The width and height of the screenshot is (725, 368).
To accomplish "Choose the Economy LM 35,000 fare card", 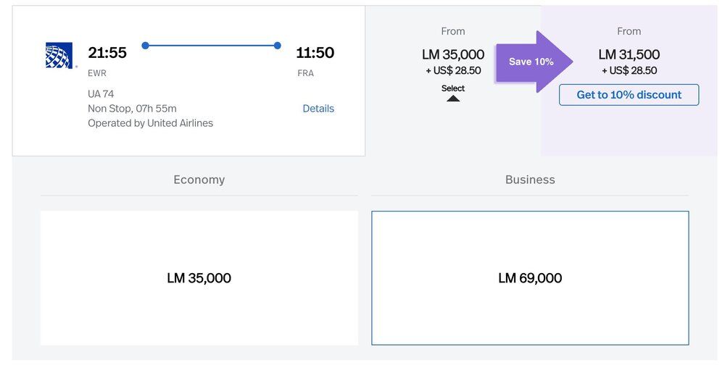I will (199, 278).
